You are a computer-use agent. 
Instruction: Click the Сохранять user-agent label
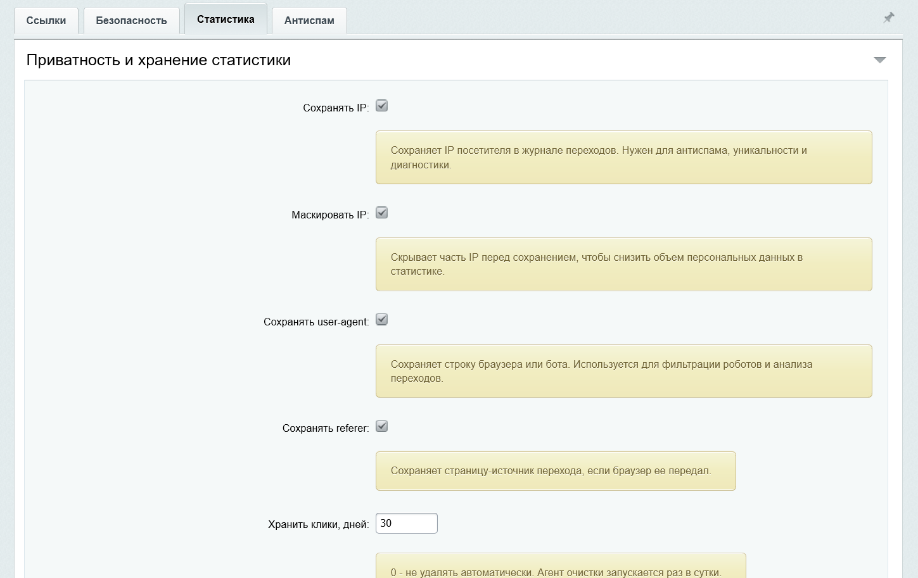(x=316, y=322)
